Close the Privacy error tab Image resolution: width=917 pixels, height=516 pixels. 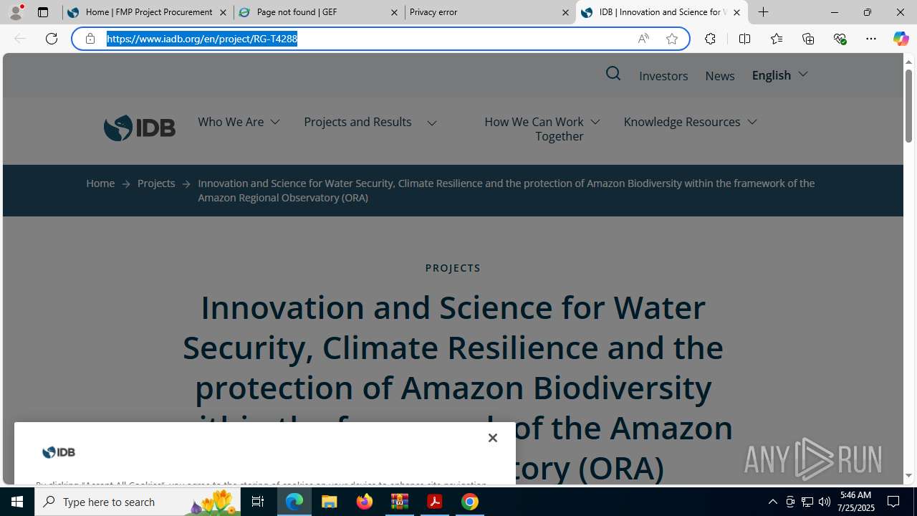tap(565, 12)
